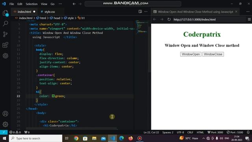The image size is (252, 142).
Task: Click the green color swatch on line 22
Action: click(x=53, y=96)
